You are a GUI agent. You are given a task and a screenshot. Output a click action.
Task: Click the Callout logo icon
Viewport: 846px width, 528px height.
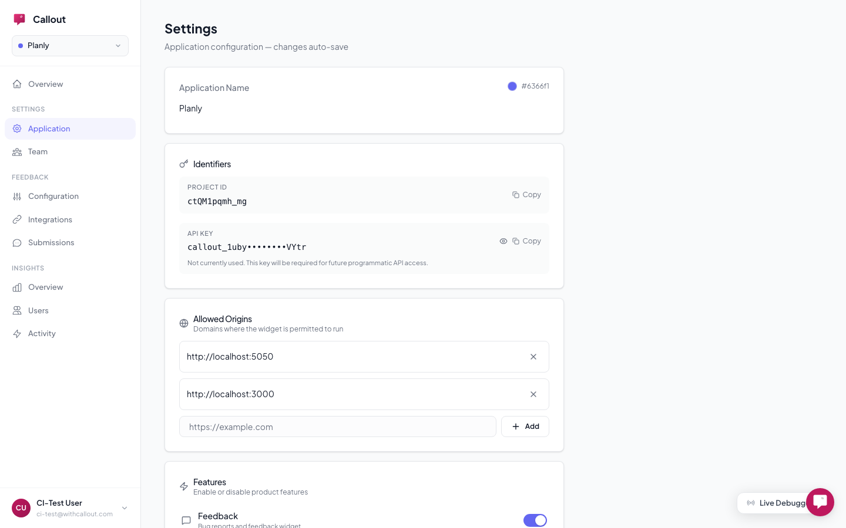(19, 19)
